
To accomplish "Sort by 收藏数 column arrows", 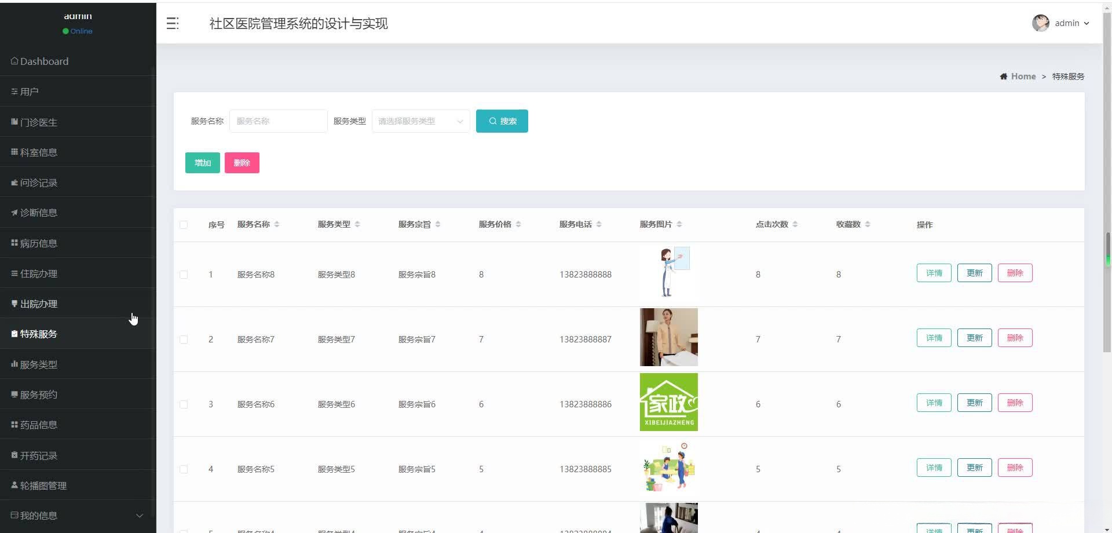I will pos(868,225).
